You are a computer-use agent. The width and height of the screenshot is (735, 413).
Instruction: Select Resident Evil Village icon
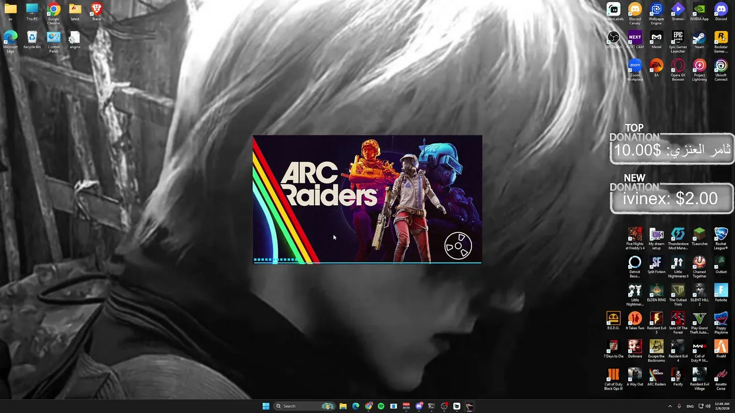click(699, 379)
